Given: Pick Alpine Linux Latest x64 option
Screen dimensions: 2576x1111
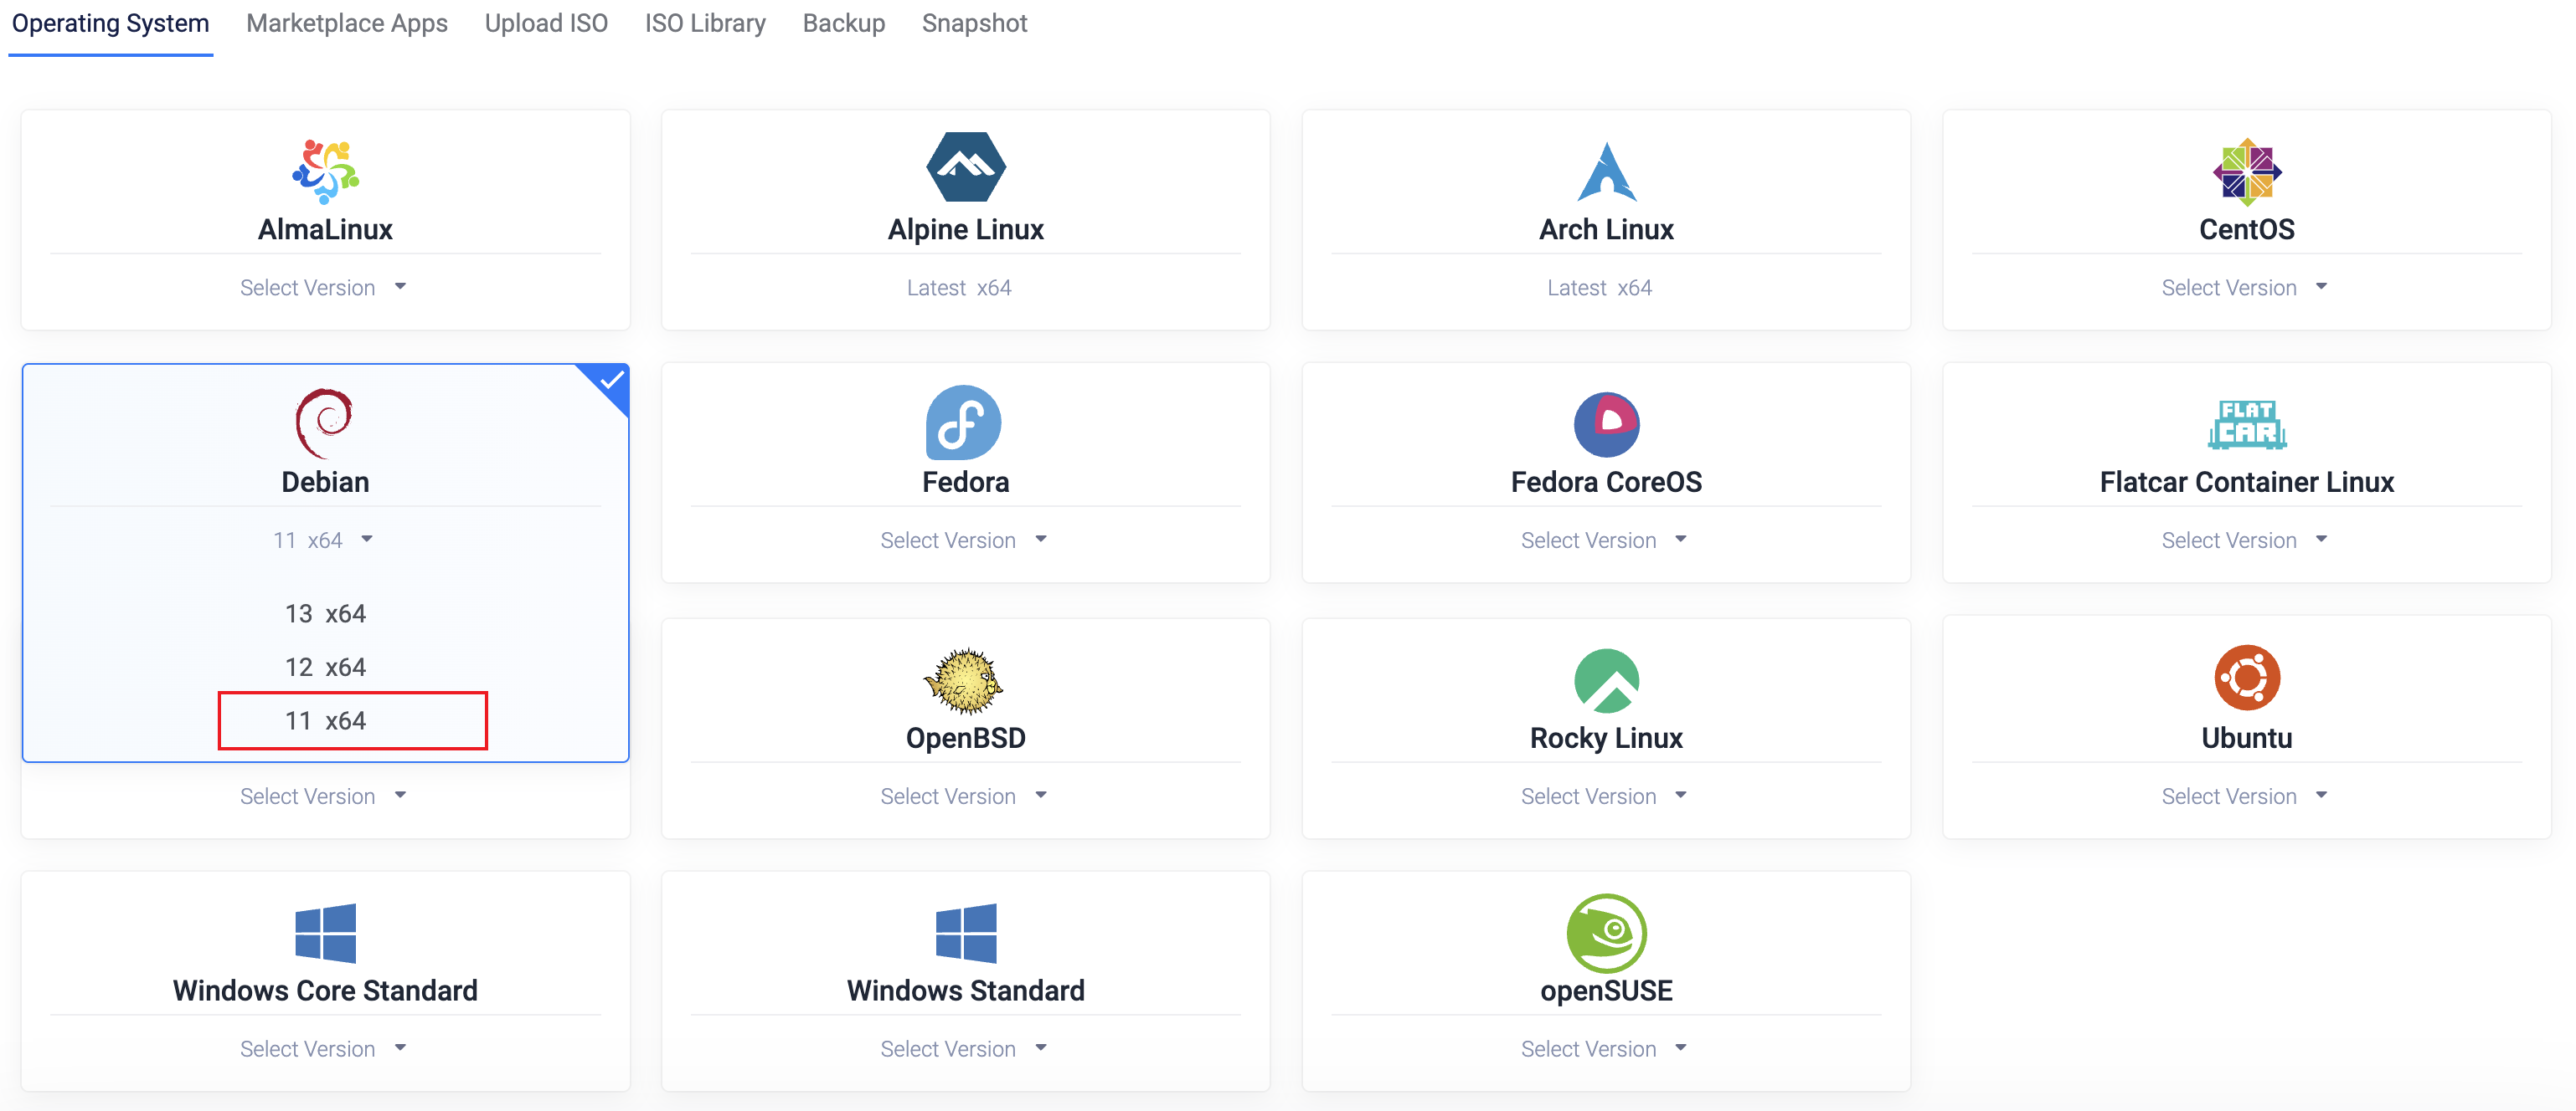Looking at the screenshot, I should coord(959,288).
